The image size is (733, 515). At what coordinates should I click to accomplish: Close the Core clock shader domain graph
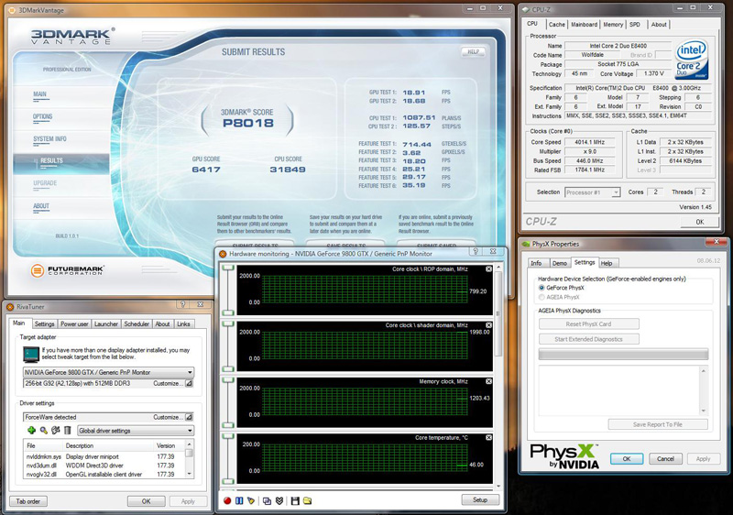click(x=488, y=325)
